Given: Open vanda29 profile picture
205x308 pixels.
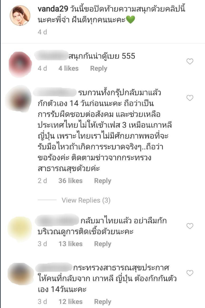Looking at the screenshot, I should (x=20, y=16).
